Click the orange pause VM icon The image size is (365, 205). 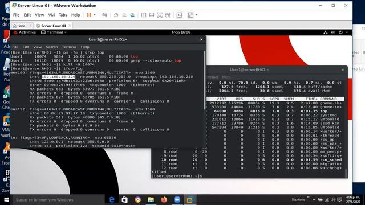pos(89,15)
